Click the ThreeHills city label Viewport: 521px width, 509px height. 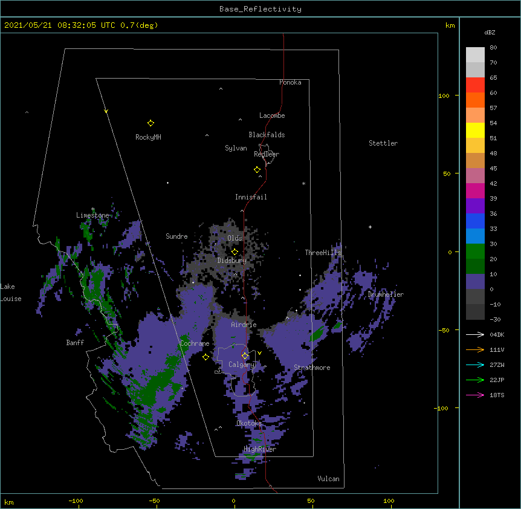tap(323, 253)
